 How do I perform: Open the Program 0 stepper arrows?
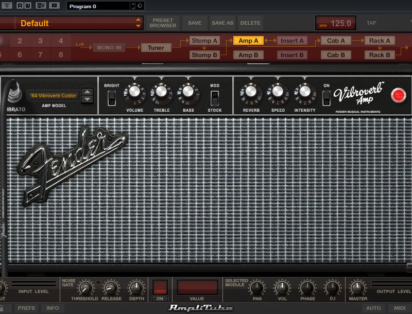coord(133,6)
